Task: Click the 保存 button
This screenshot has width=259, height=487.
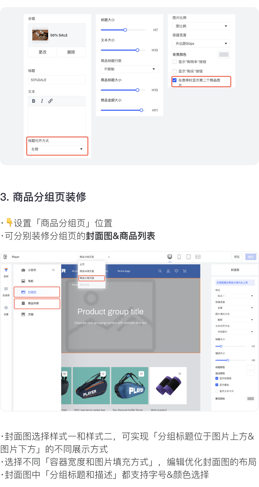Action: tap(251, 257)
